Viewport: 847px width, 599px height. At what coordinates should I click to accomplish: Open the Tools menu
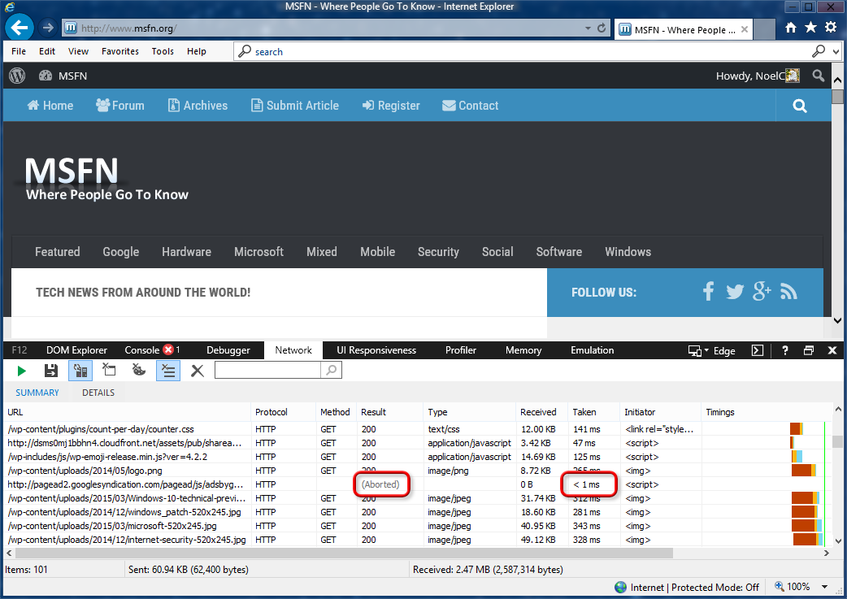click(163, 51)
